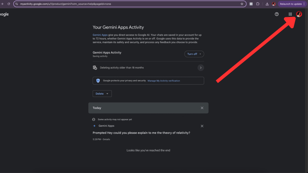Go forward with the browser arrow

[2, 4]
